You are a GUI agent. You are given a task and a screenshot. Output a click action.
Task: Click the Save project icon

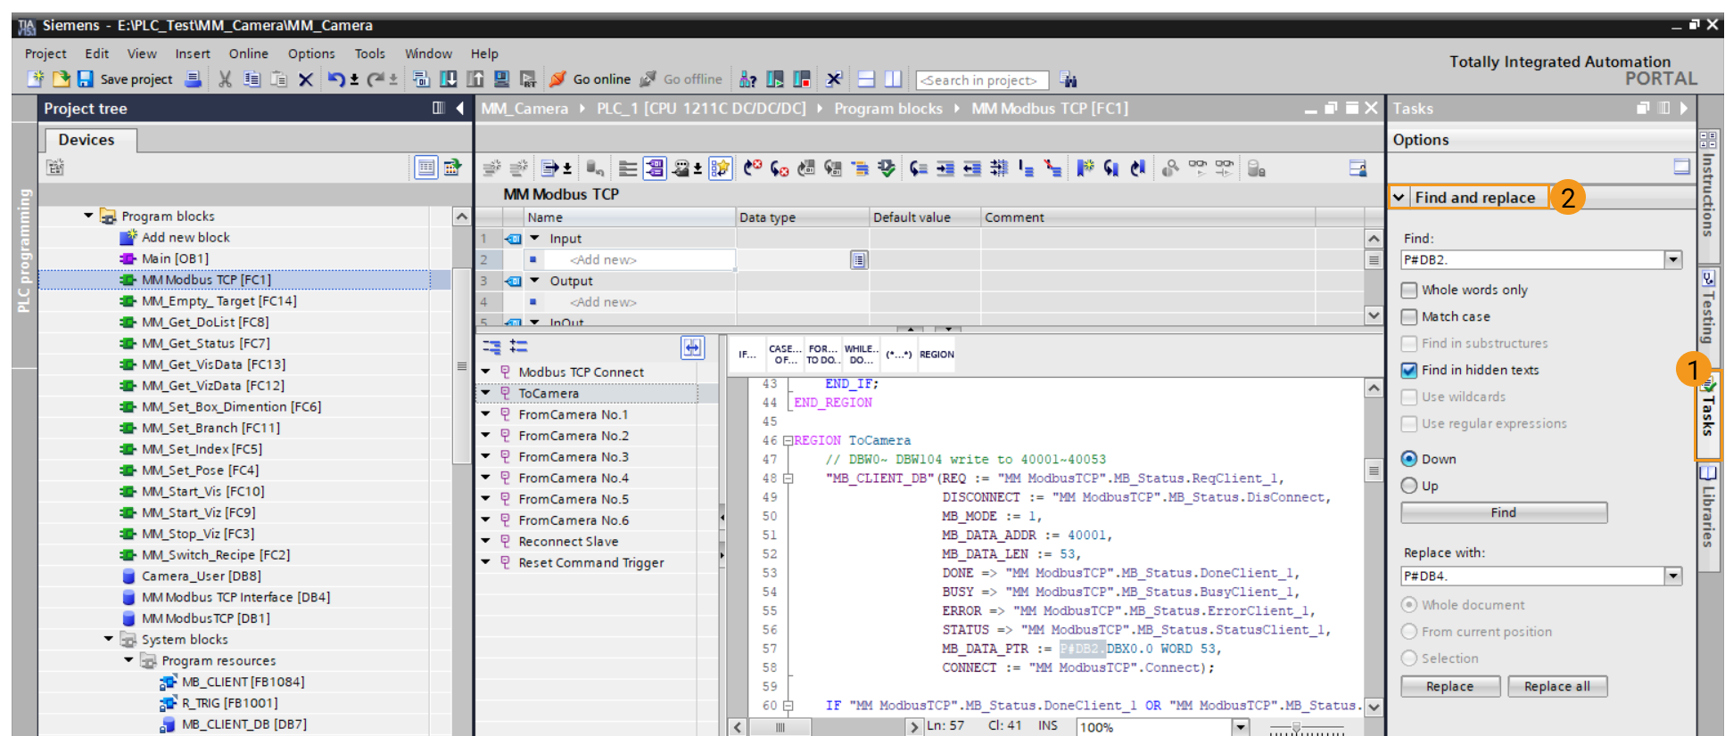[x=86, y=79]
